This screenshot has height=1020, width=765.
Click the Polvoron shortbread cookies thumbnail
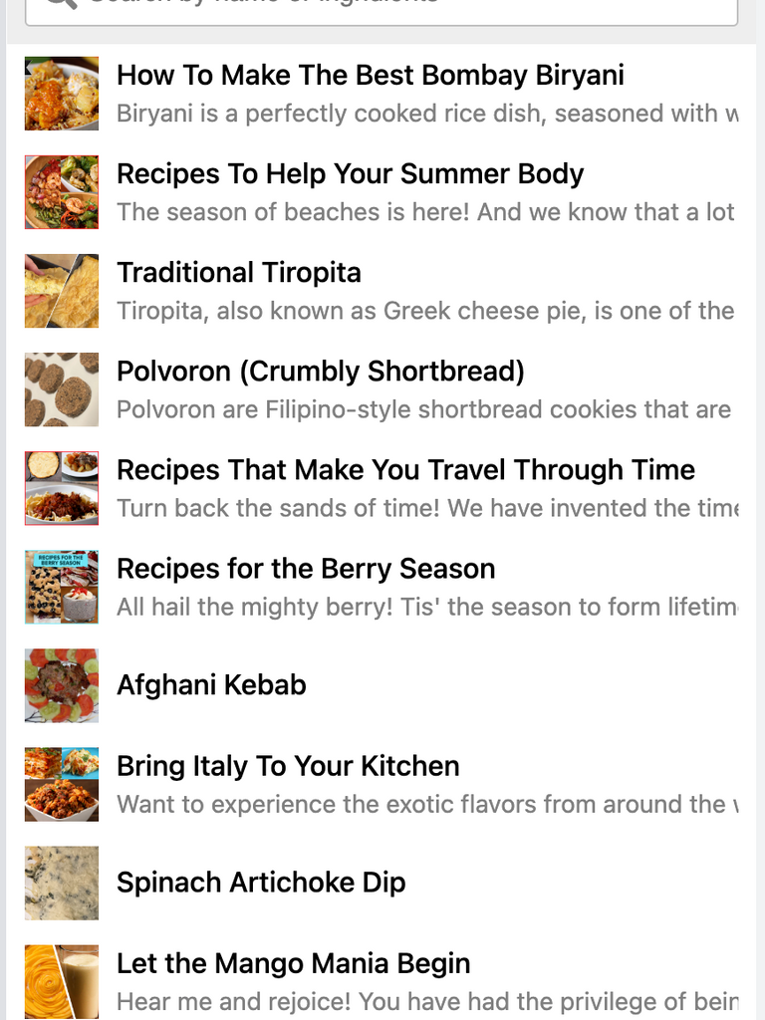point(62,389)
